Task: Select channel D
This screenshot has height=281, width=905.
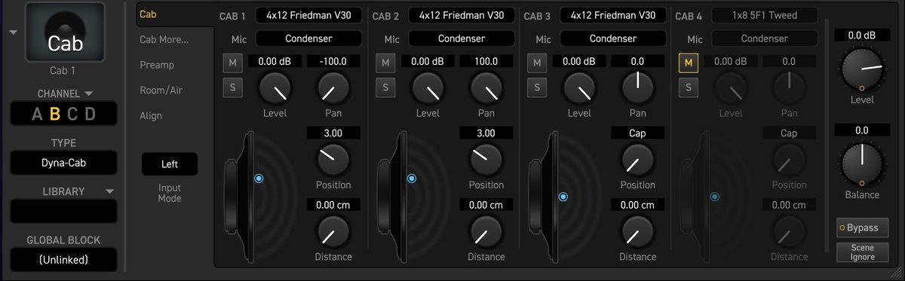Action: coord(90,115)
